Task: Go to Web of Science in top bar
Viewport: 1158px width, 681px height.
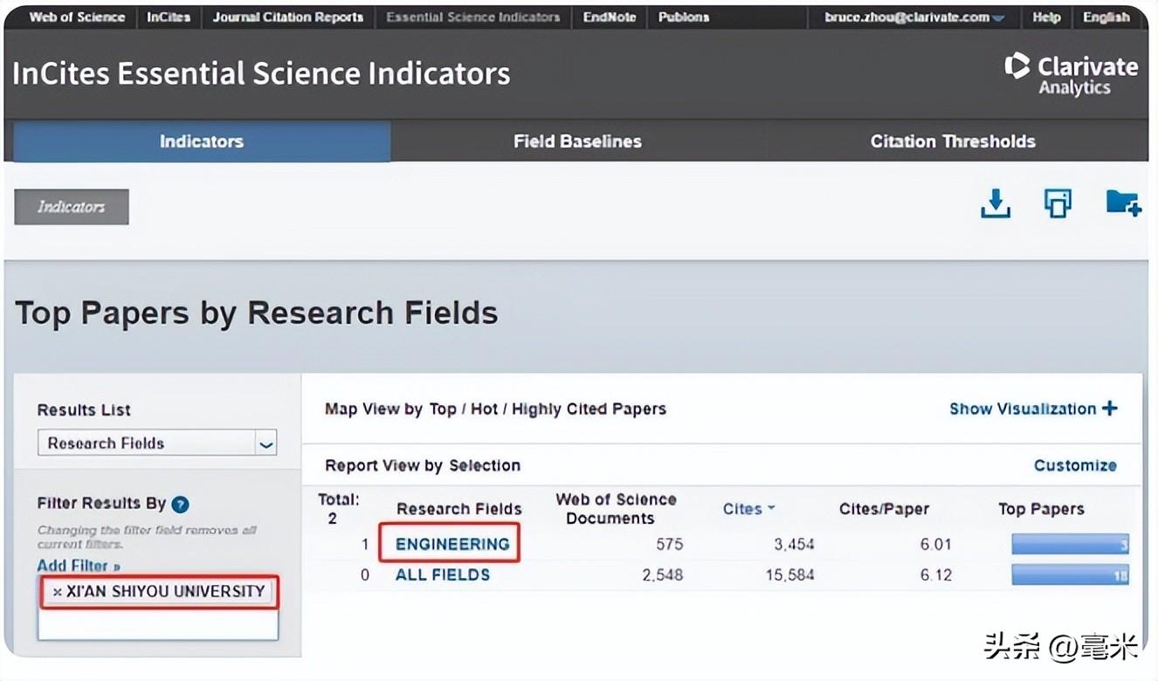Action: [x=77, y=17]
